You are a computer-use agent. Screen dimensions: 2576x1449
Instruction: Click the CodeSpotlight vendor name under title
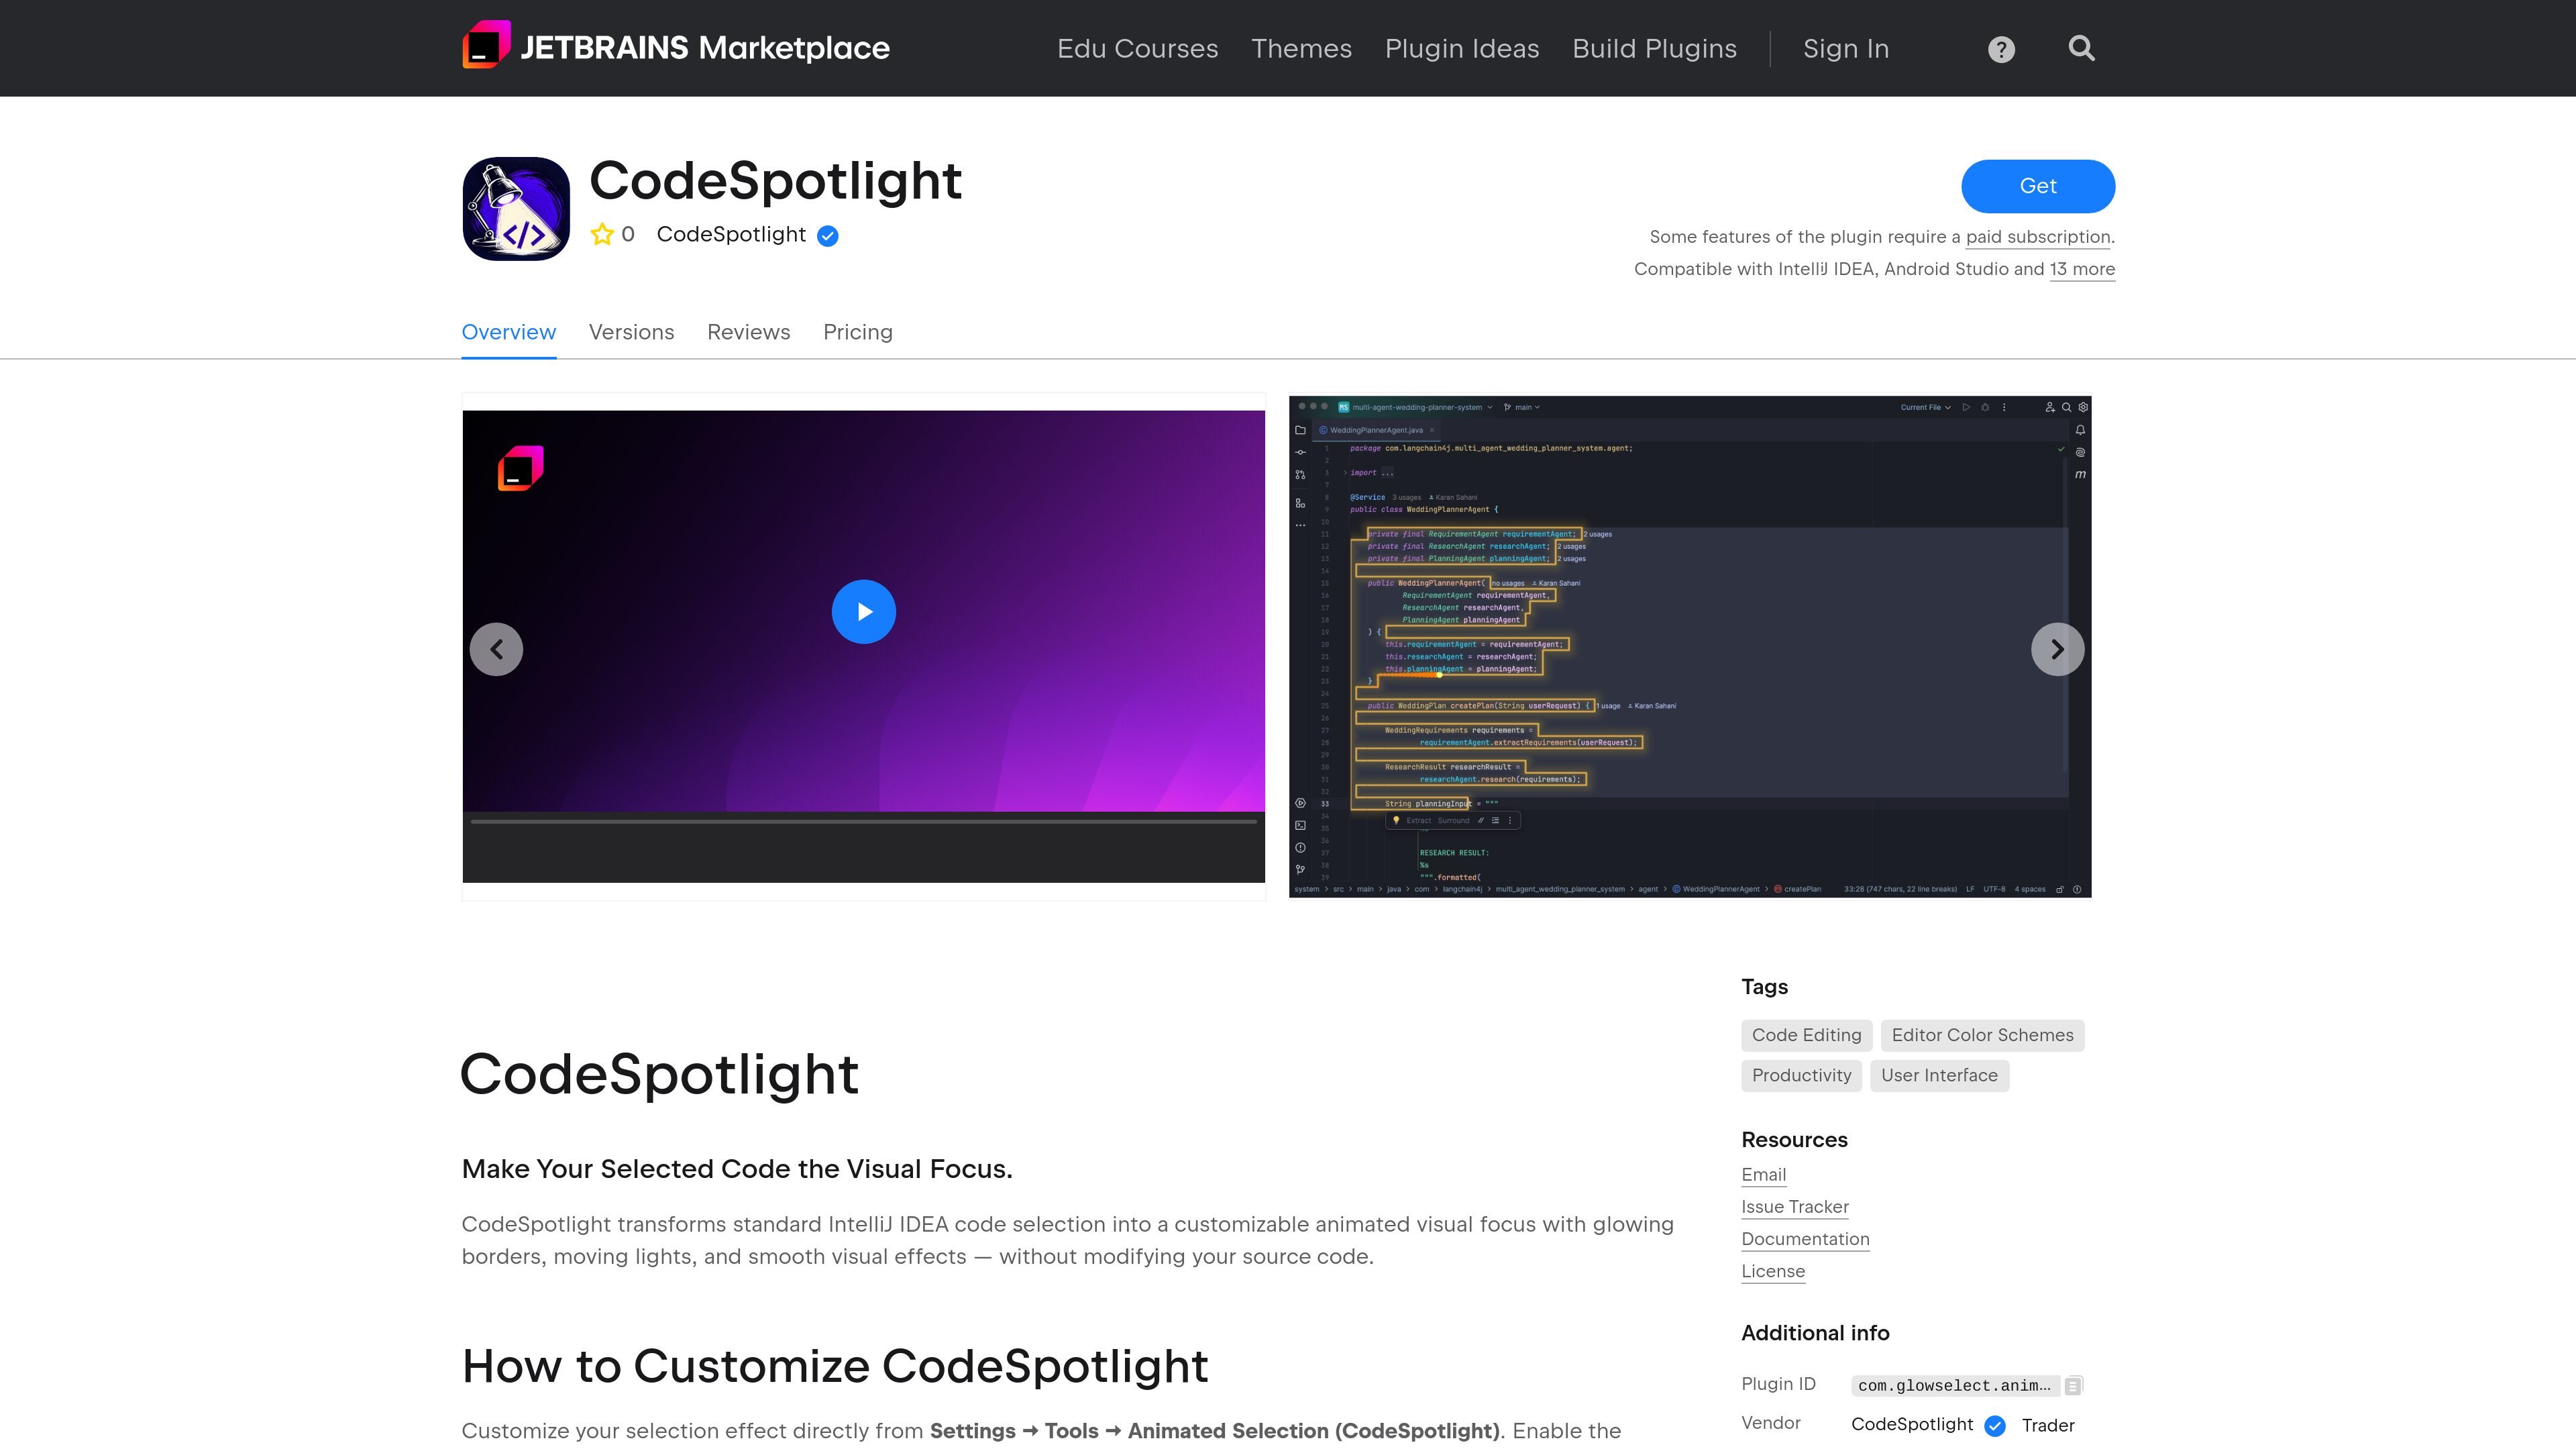pos(731,234)
